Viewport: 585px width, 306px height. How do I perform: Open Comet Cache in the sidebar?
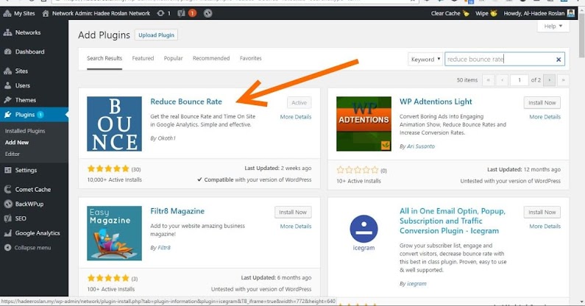click(x=34, y=189)
